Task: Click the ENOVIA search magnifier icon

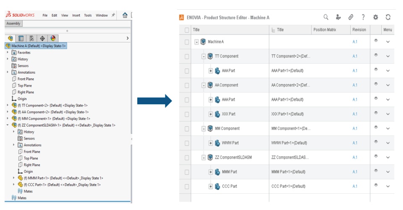Action: click(326, 17)
